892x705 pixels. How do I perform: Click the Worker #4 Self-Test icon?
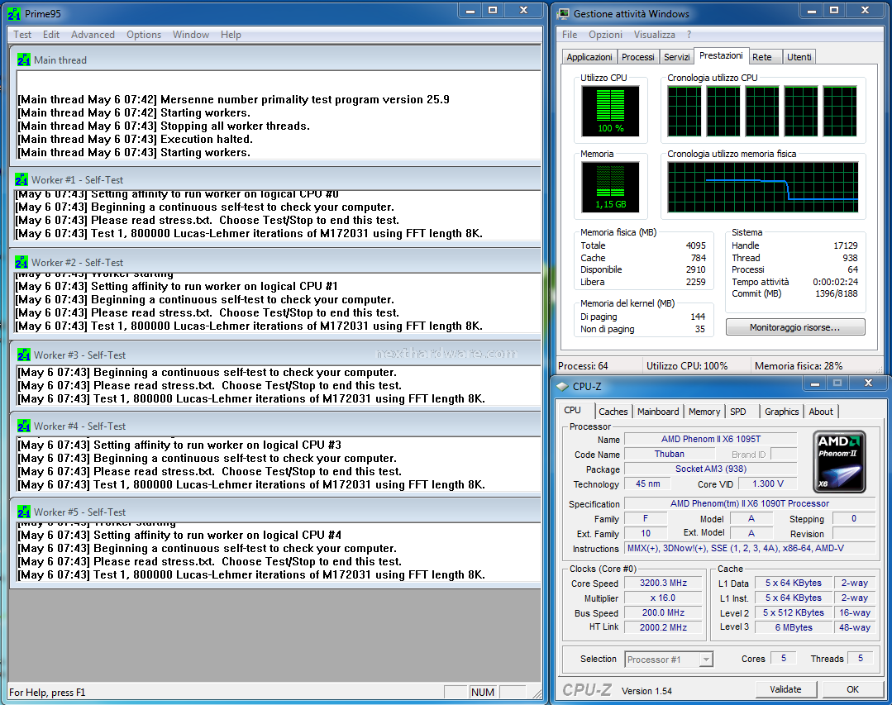pyautogui.click(x=24, y=426)
